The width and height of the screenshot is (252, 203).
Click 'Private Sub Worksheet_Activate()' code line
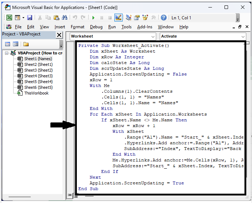pyautogui.click(x=124, y=45)
